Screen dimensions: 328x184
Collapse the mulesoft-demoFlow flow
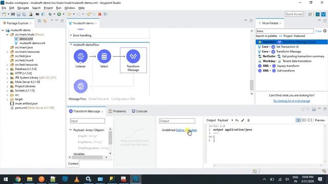(x=71, y=44)
